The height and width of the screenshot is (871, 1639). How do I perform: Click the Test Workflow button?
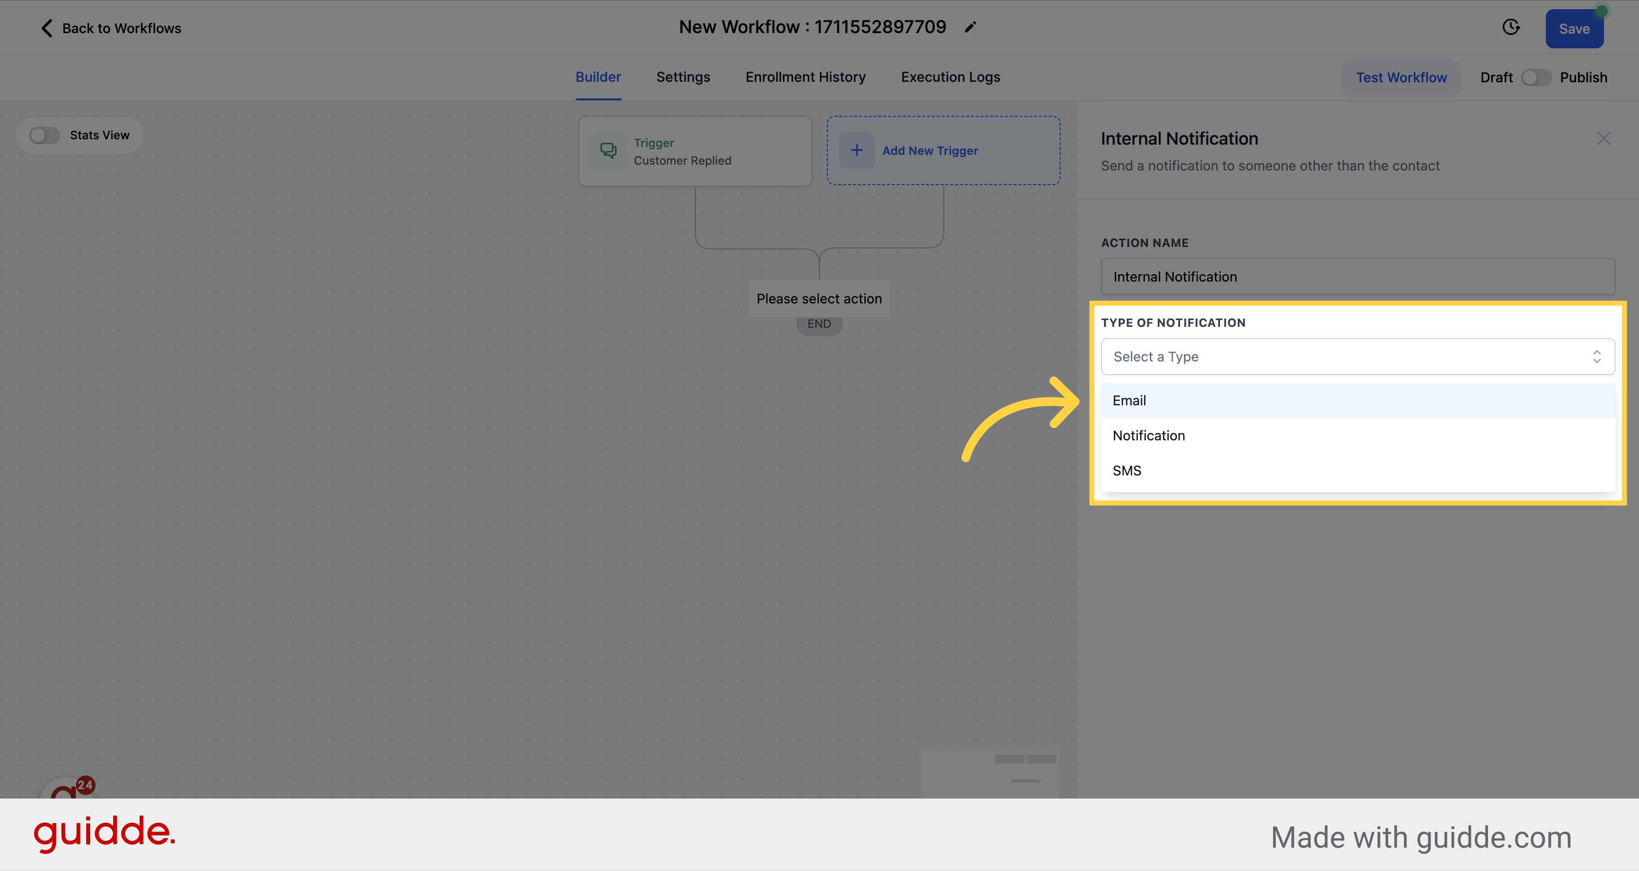point(1402,76)
